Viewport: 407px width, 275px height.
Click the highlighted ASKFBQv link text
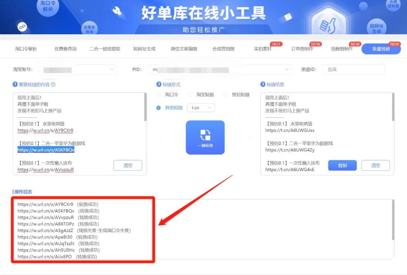point(46,150)
